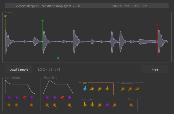Select the red loop end marker
This screenshot has width=174, height=114.
tap(157, 26)
